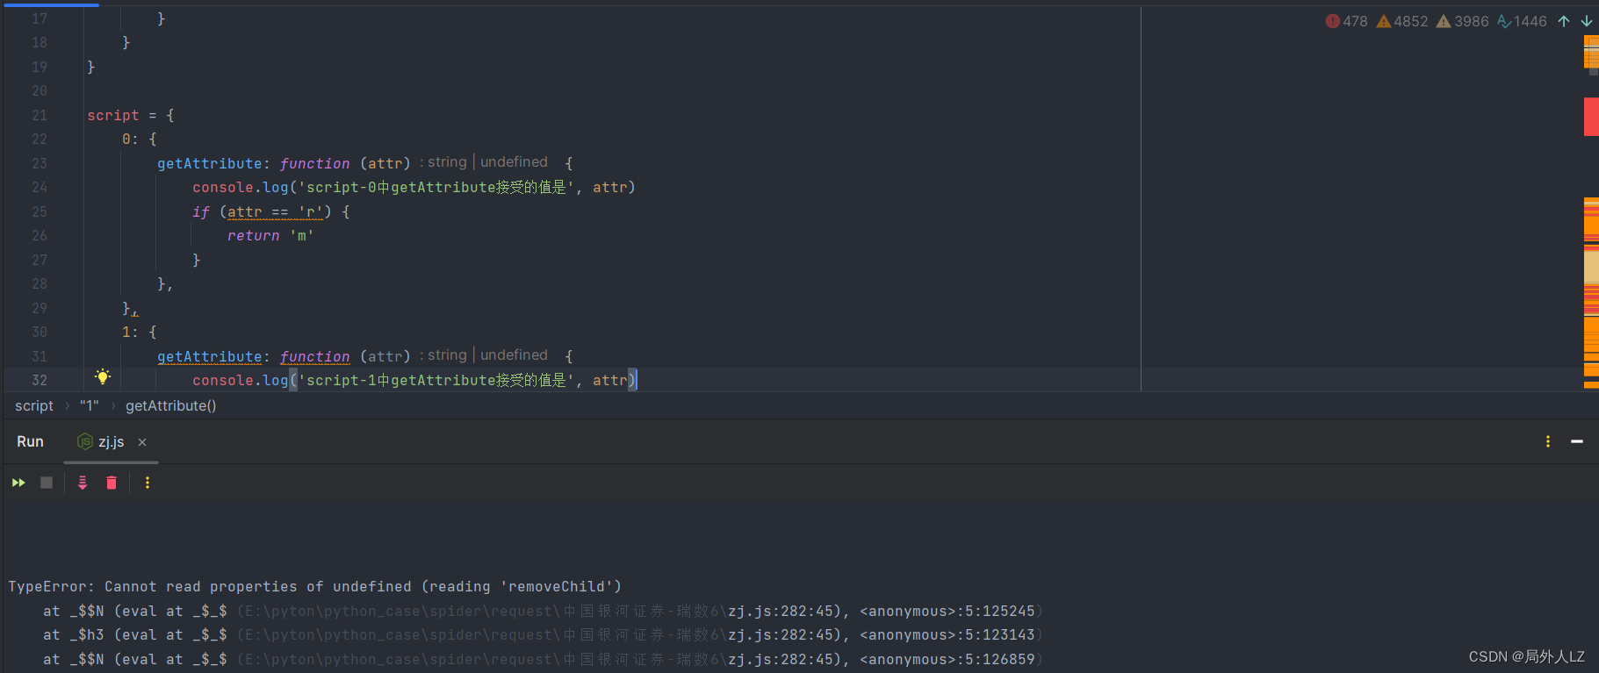
Task: Click getAttribute on line 23
Action: click(x=209, y=163)
